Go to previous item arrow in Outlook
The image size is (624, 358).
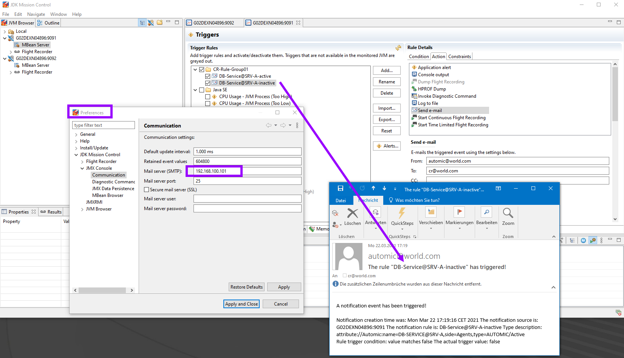tap(373, 188)
